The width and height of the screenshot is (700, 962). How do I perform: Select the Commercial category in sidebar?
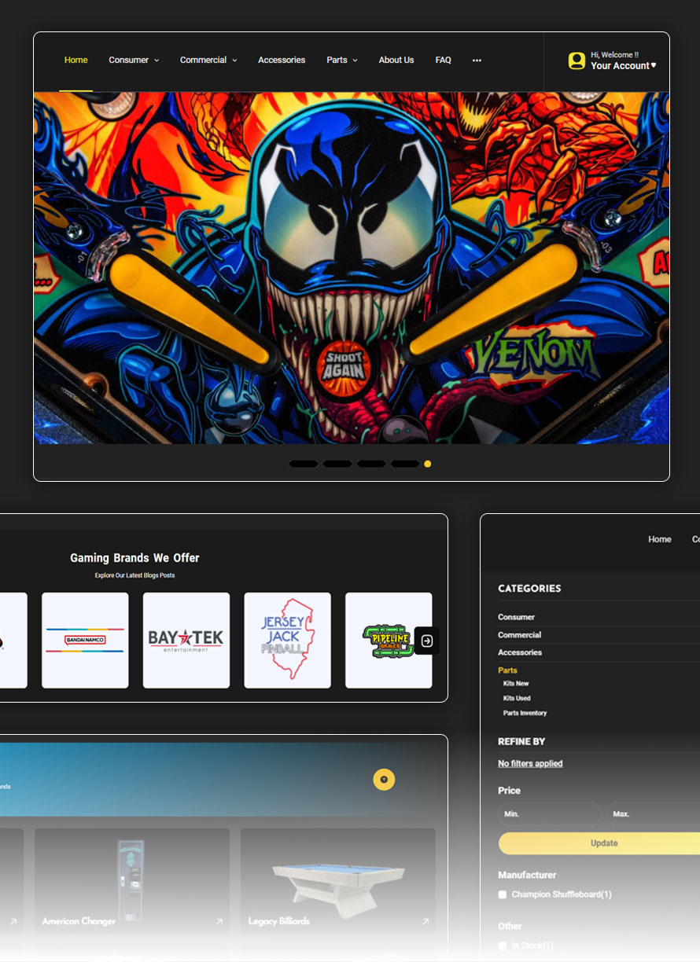[x=520, y=635]
